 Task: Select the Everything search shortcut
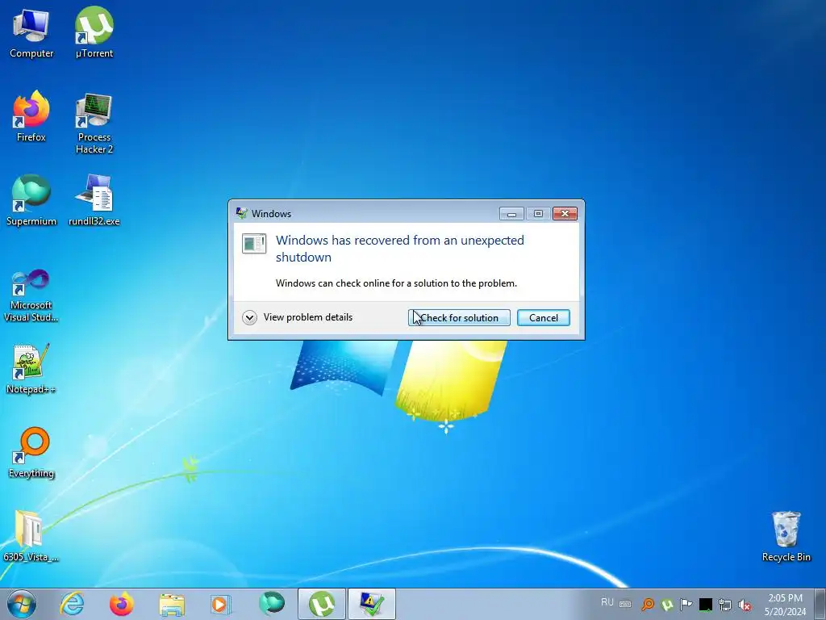(31, 452)
